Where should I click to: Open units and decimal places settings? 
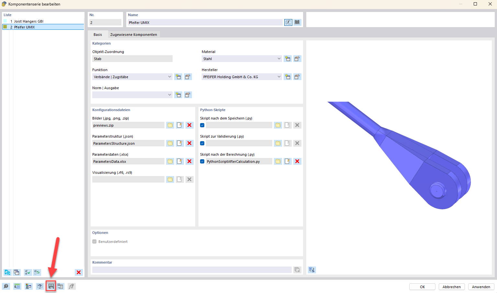pos(17,286)
